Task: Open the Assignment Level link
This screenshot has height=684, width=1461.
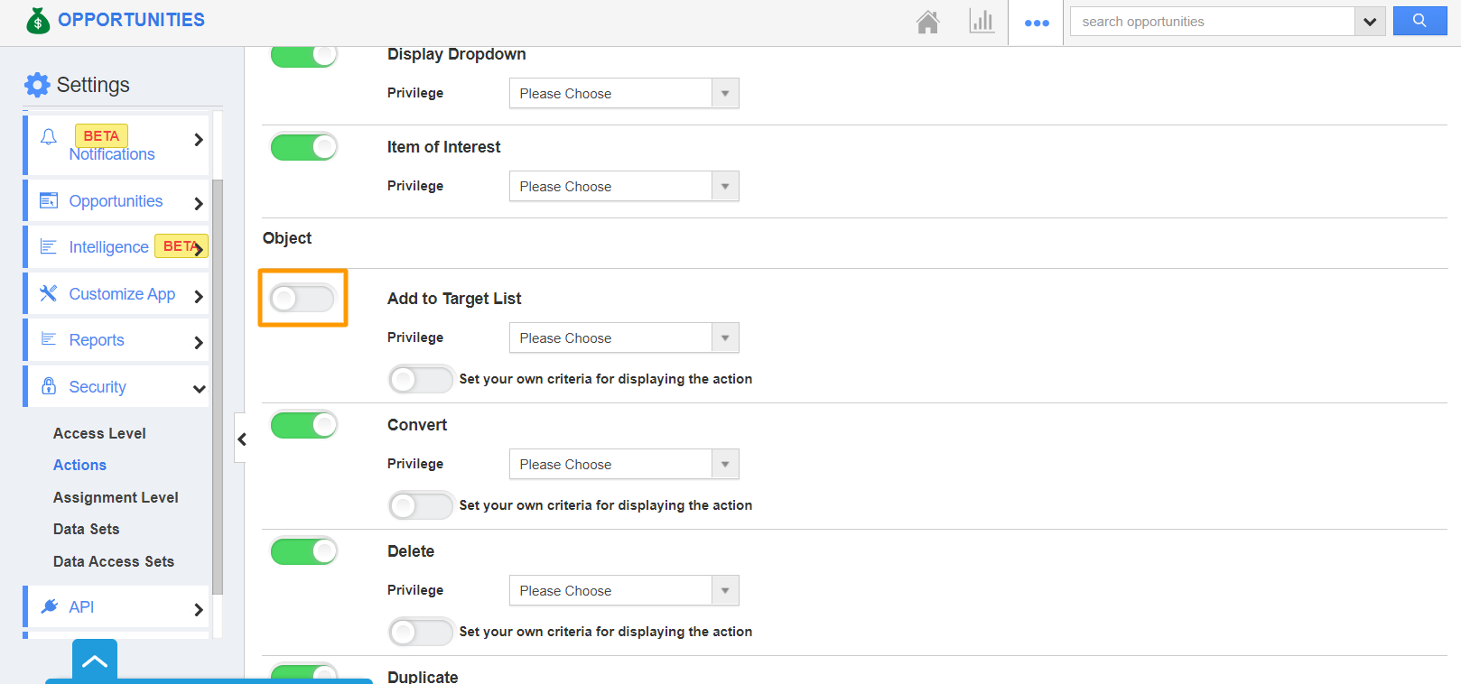Action: point(116,497)
